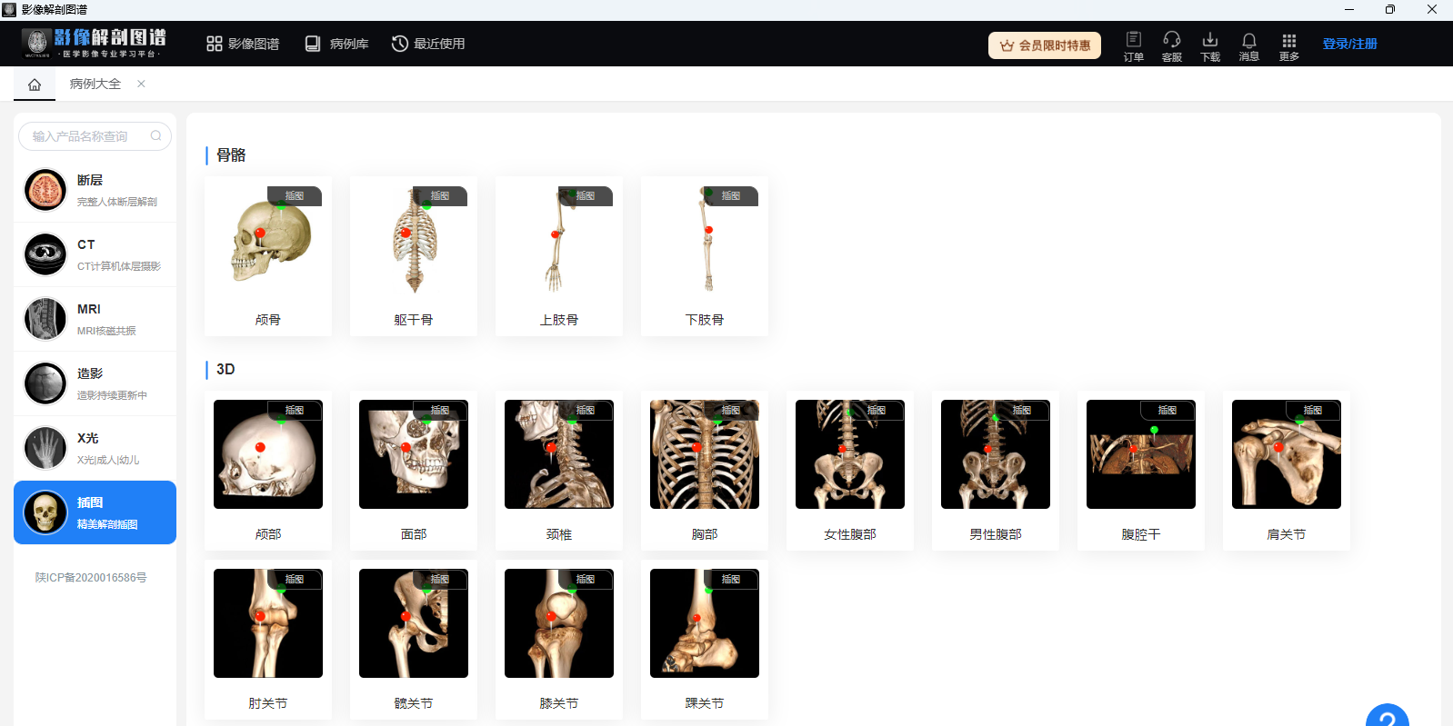Image resolution: width=1453 pixels, height=726 pixels.
Task: Close the 病例大全 tab
Action: pos(141,84)
